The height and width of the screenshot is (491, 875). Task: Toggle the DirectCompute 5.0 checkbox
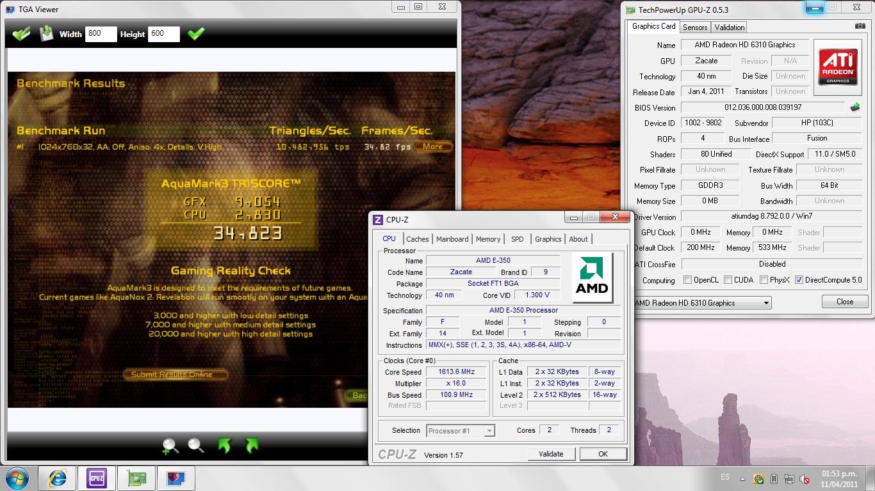[799, 280]
